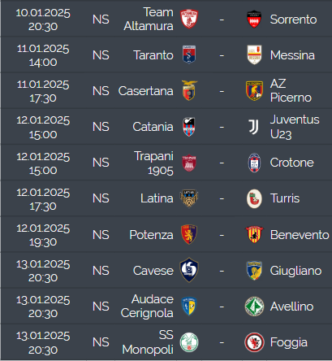Click the Potenza team name
The width and height of the screenshot is (332, 361).
coord(151,235)
